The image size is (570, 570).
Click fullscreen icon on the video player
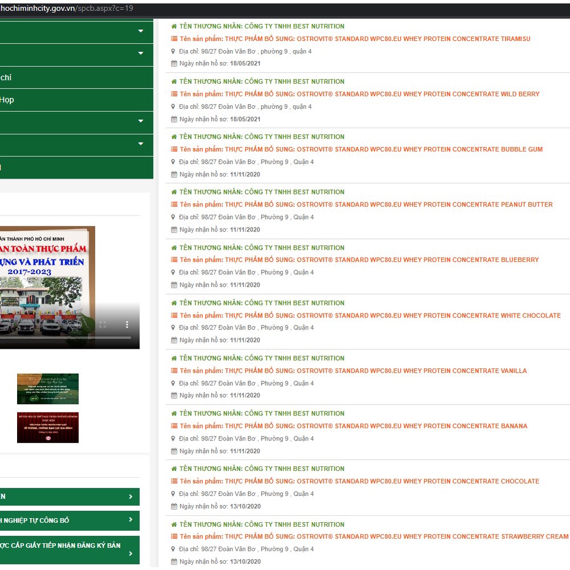pos(103,324)
